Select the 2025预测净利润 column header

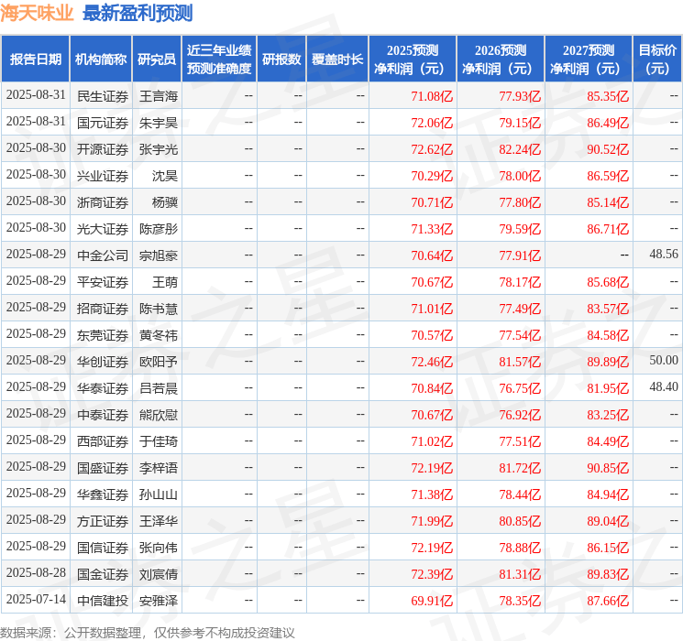pyautogui.click(x=412, y=60)
